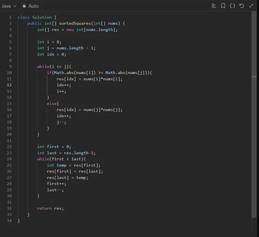Click 'int[] res = new int[nums.length];' line

[x=77, y=30]
